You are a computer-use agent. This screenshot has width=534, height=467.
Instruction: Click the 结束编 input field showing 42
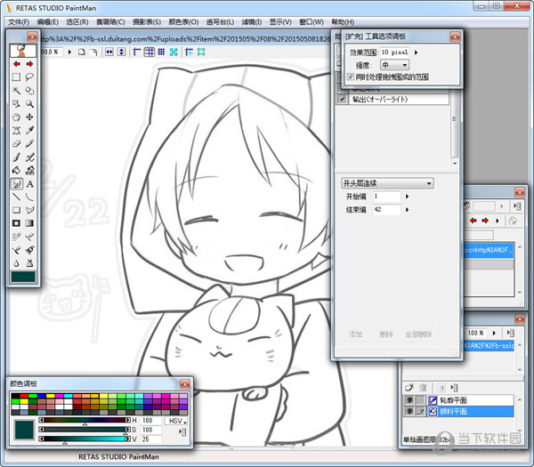coord(387,209)
